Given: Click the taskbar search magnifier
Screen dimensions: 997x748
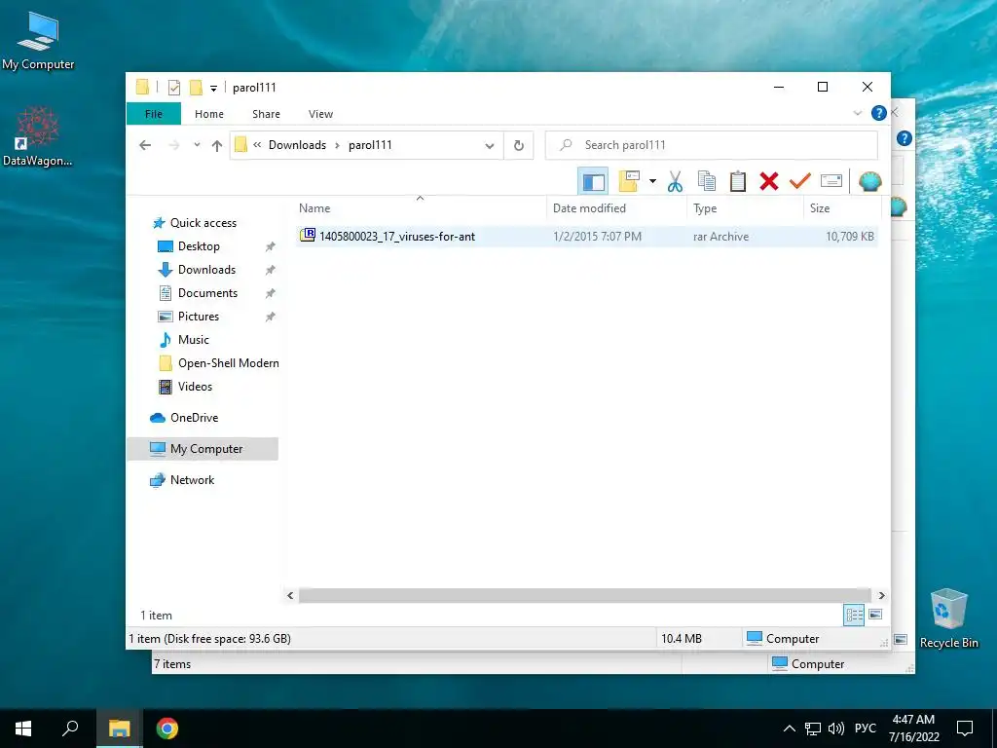Looking at the screenshot, I should [70, 729].
